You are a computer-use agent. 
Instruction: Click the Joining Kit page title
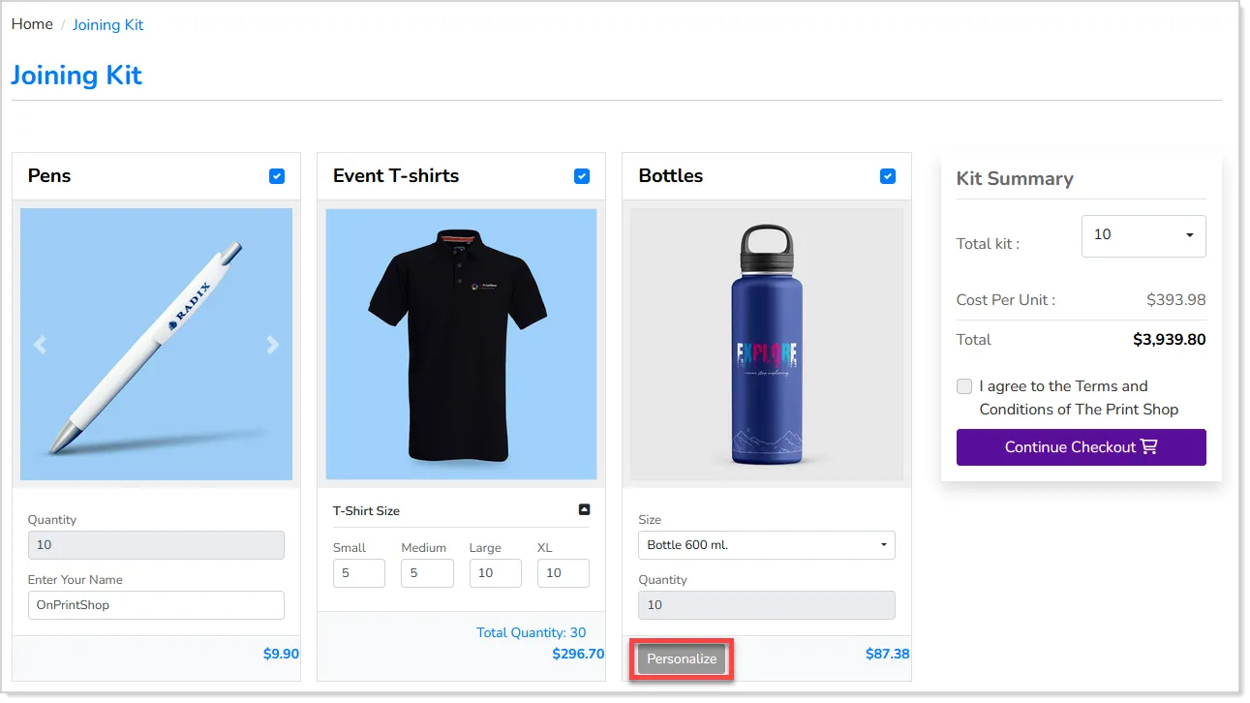tap(76, 76)
